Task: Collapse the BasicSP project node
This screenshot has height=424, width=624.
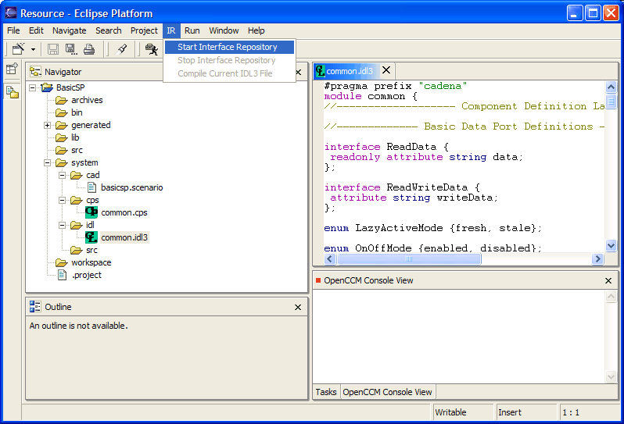Action: point(33,87)
